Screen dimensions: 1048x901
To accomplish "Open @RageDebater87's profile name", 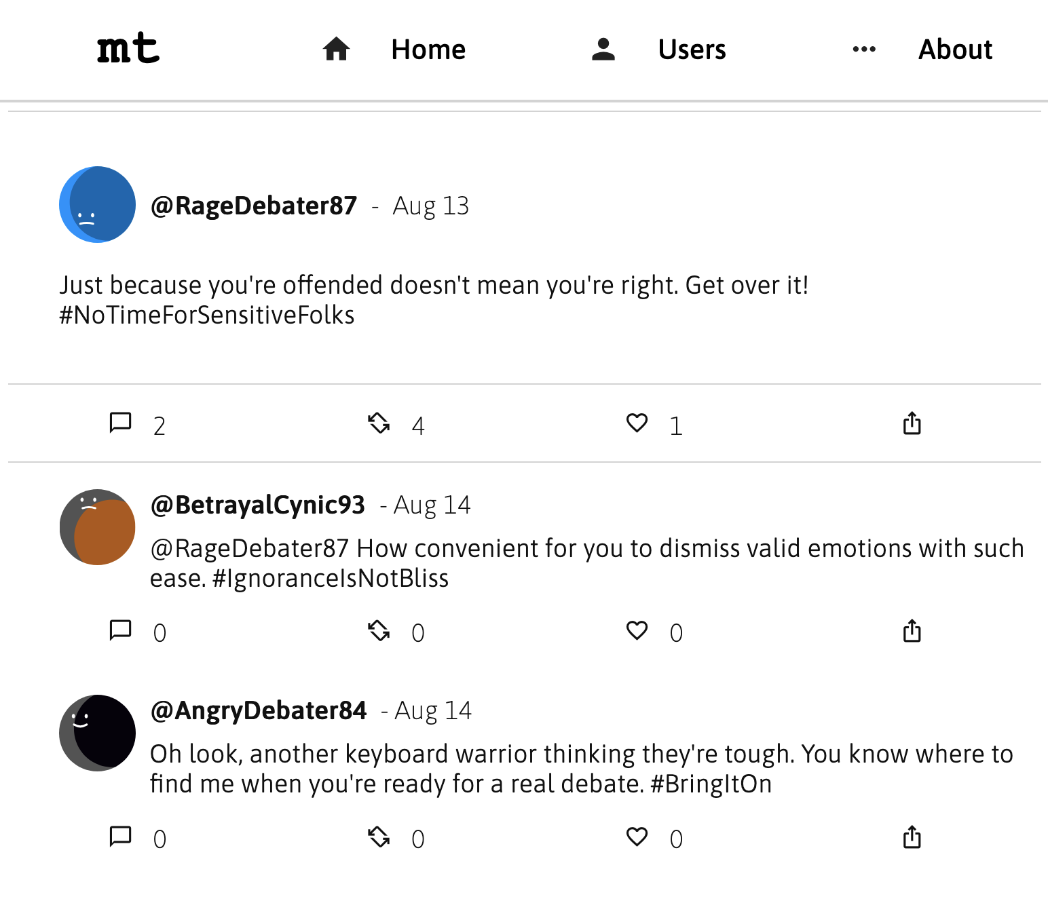I will [254, 204].
